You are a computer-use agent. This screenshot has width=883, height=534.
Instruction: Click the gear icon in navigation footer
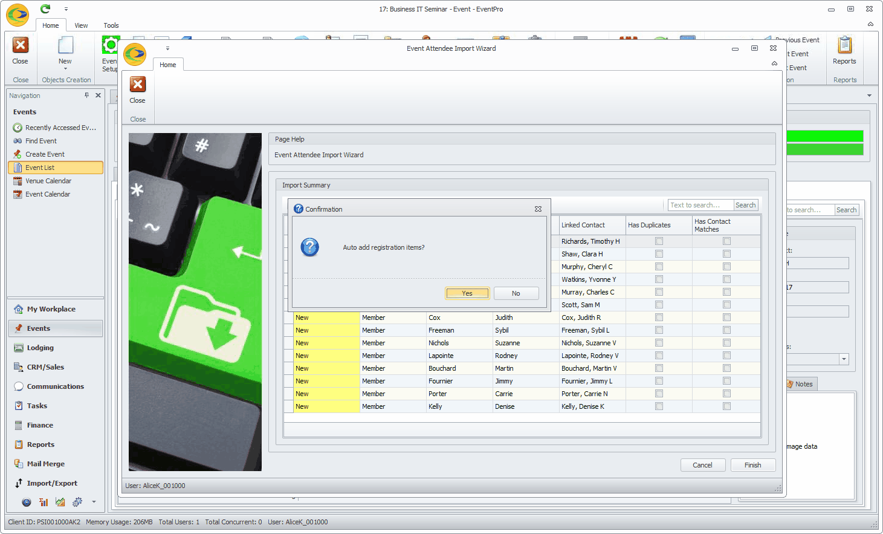click(x=77, y=502)
